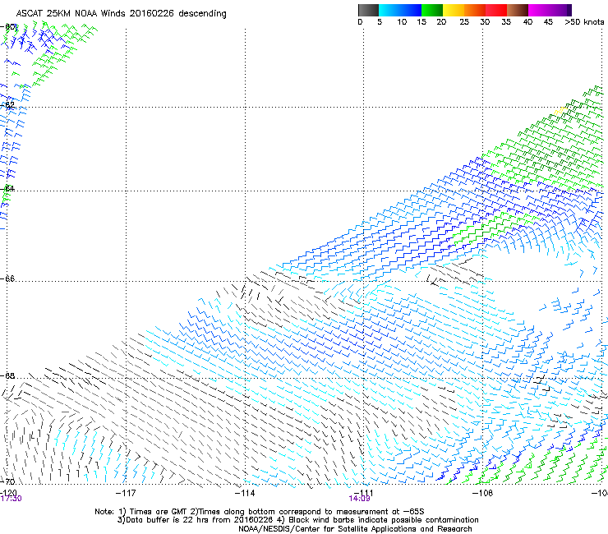The image size is (608, 534).
Task: Click the NOAA/NESDIS credit line
Action: (x=355, y=529)
